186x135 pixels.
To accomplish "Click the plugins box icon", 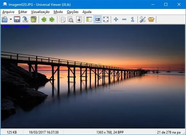I will [151, 19].
